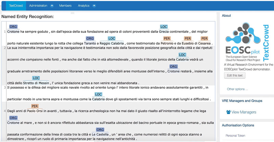Open the TextCrowd tab

(16, 5)
